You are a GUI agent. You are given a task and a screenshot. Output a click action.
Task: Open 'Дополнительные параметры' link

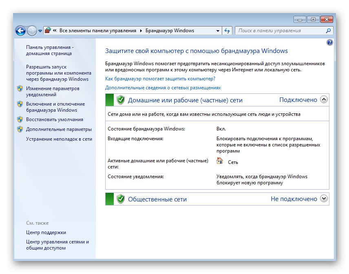(x=59, y=129)
